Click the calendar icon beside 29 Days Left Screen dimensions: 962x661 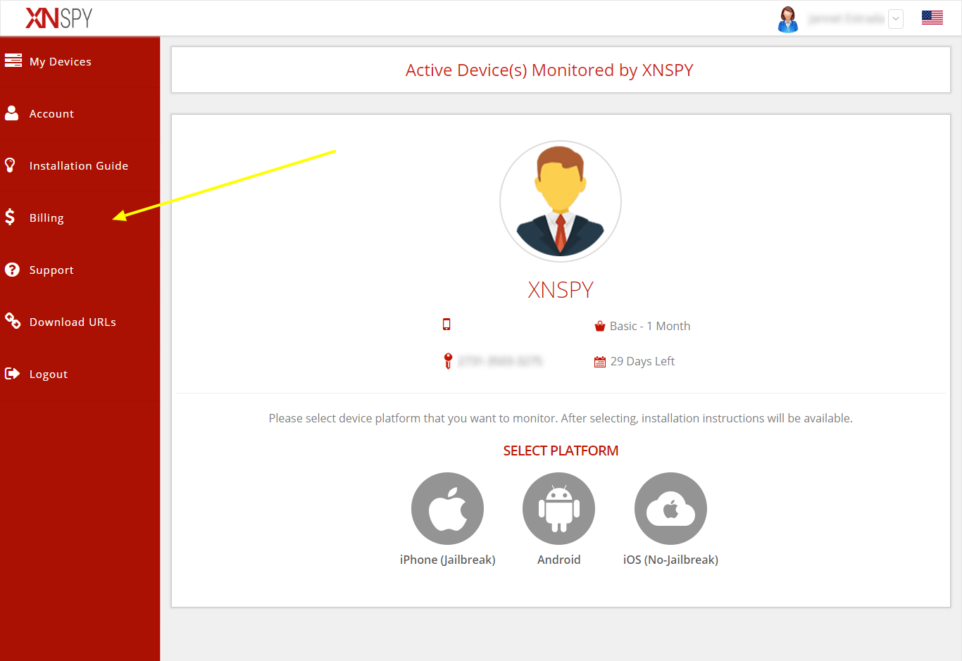pyautogui.click(x=599, y=361)
